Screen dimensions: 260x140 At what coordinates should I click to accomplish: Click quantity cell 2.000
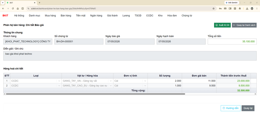[165, 81]
